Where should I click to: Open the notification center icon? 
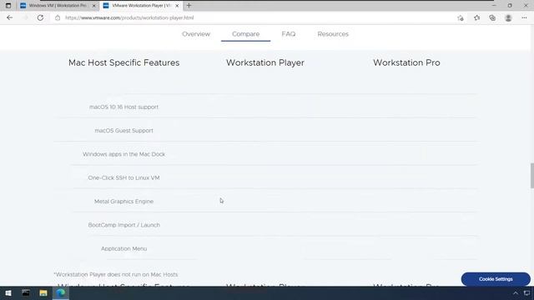point(526,292)
